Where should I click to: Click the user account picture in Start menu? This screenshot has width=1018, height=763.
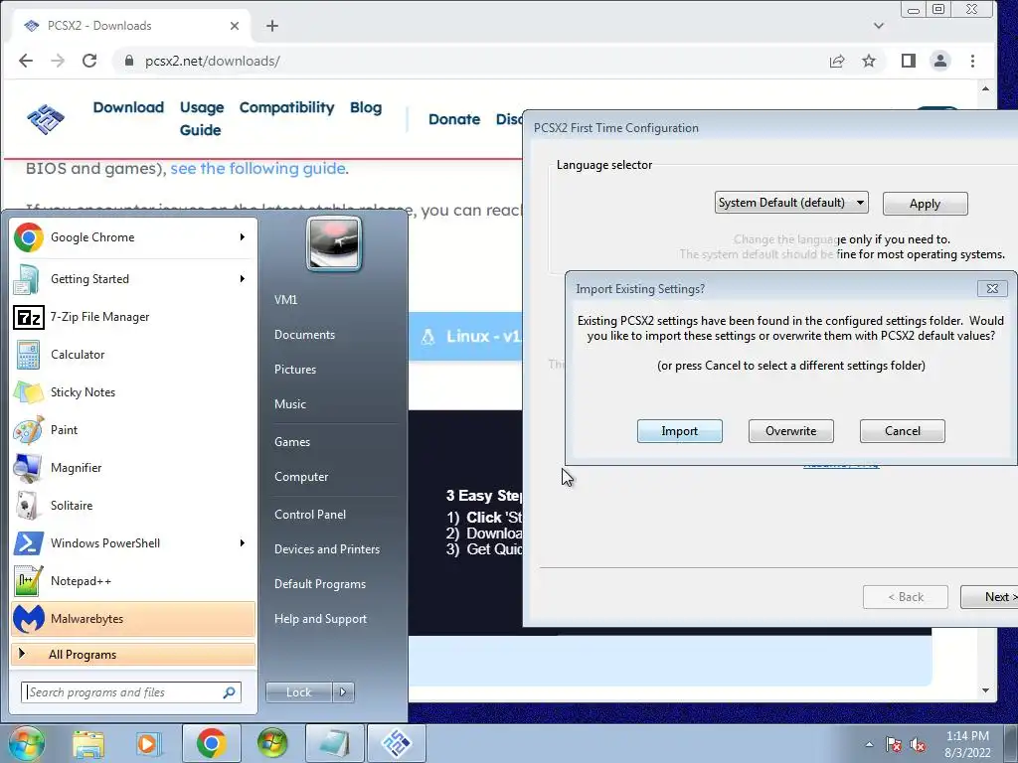(x=334, y=244)
